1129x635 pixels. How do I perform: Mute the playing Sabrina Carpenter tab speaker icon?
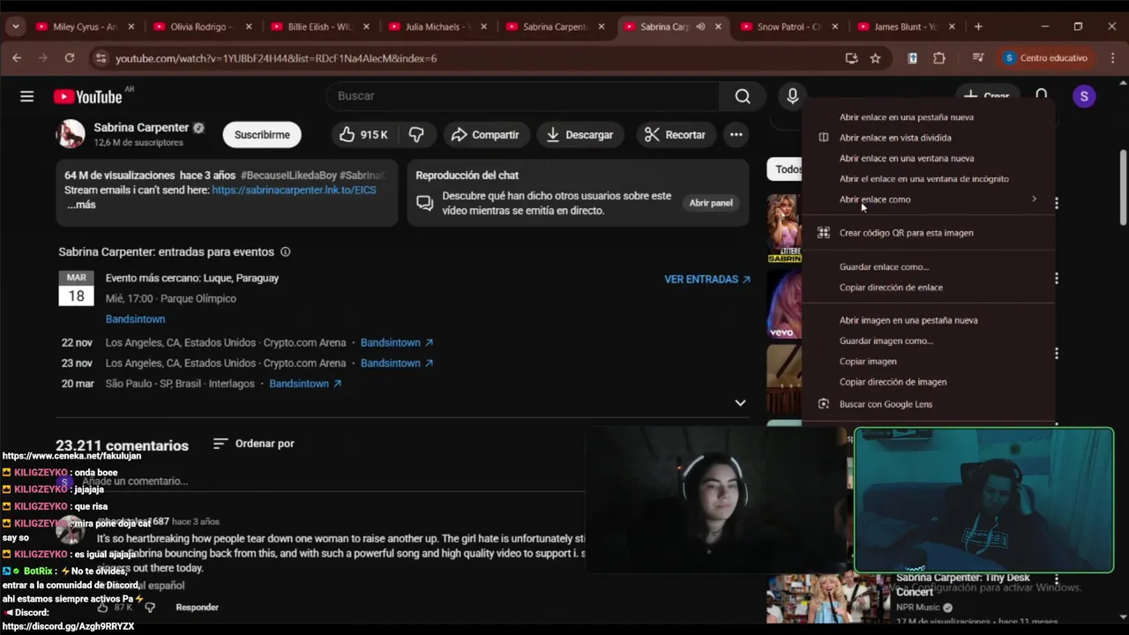coord(700,26)
